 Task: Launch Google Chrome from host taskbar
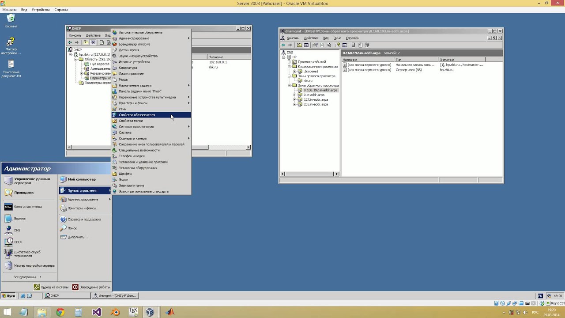(60, 312)
